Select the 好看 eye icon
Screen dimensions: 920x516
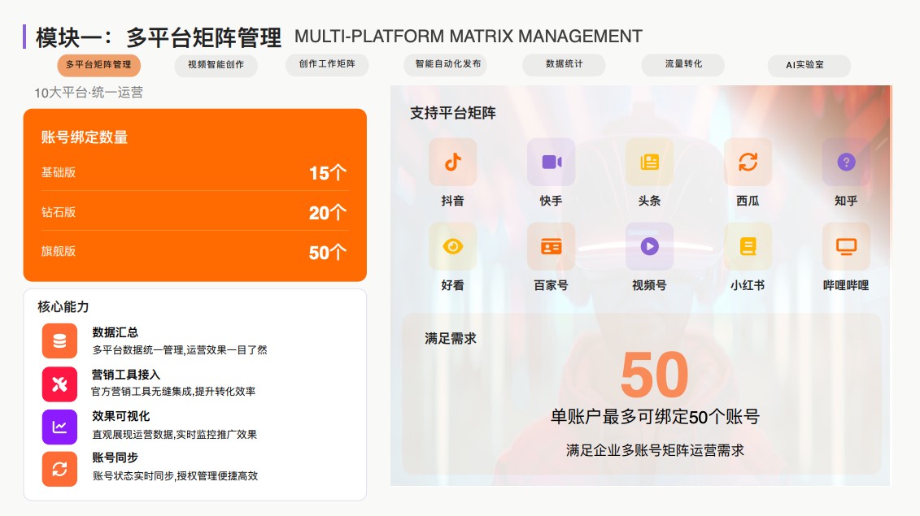[452, 246]
